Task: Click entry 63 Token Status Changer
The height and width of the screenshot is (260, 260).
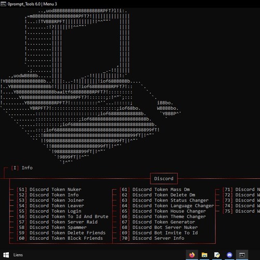Action: coord(164,200)
